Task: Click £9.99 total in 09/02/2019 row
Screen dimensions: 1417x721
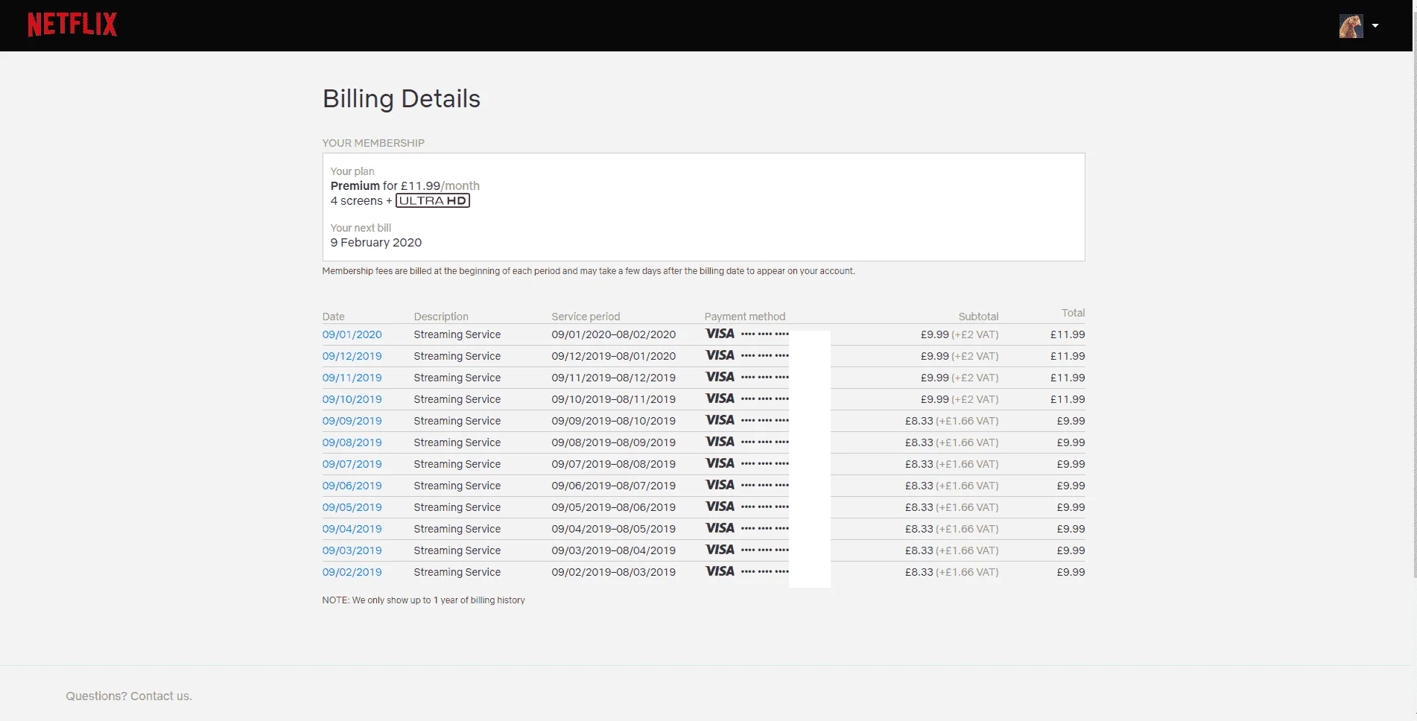Action: point(1071,572)
